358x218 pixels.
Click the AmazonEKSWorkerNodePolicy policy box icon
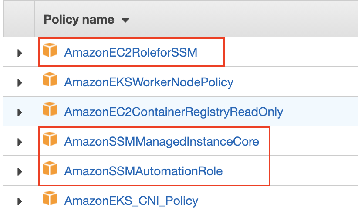50,81
